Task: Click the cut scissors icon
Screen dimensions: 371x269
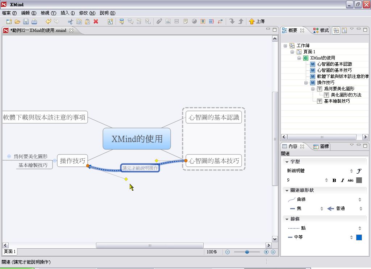Action: click(71, 21)
